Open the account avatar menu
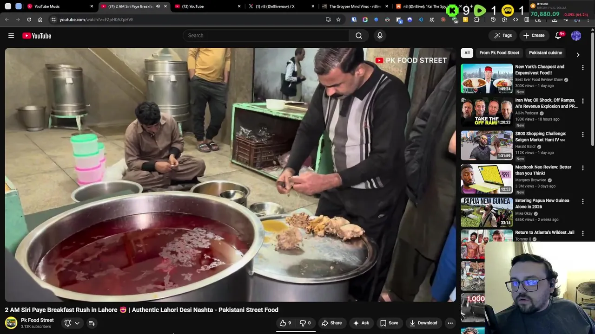This screenshot has width=595, height=334. [576, 36]
